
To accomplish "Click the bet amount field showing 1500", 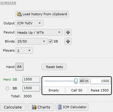I will point(100,81).
